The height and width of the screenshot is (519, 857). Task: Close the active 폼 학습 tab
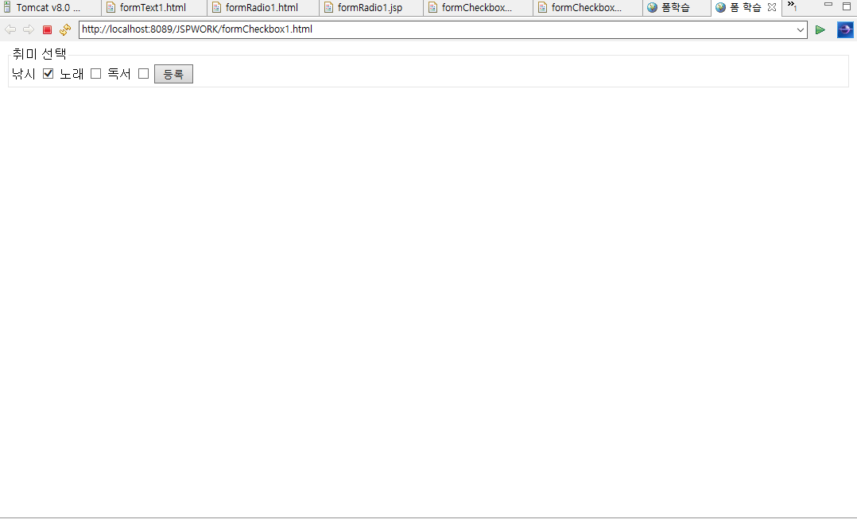point(772,8)
